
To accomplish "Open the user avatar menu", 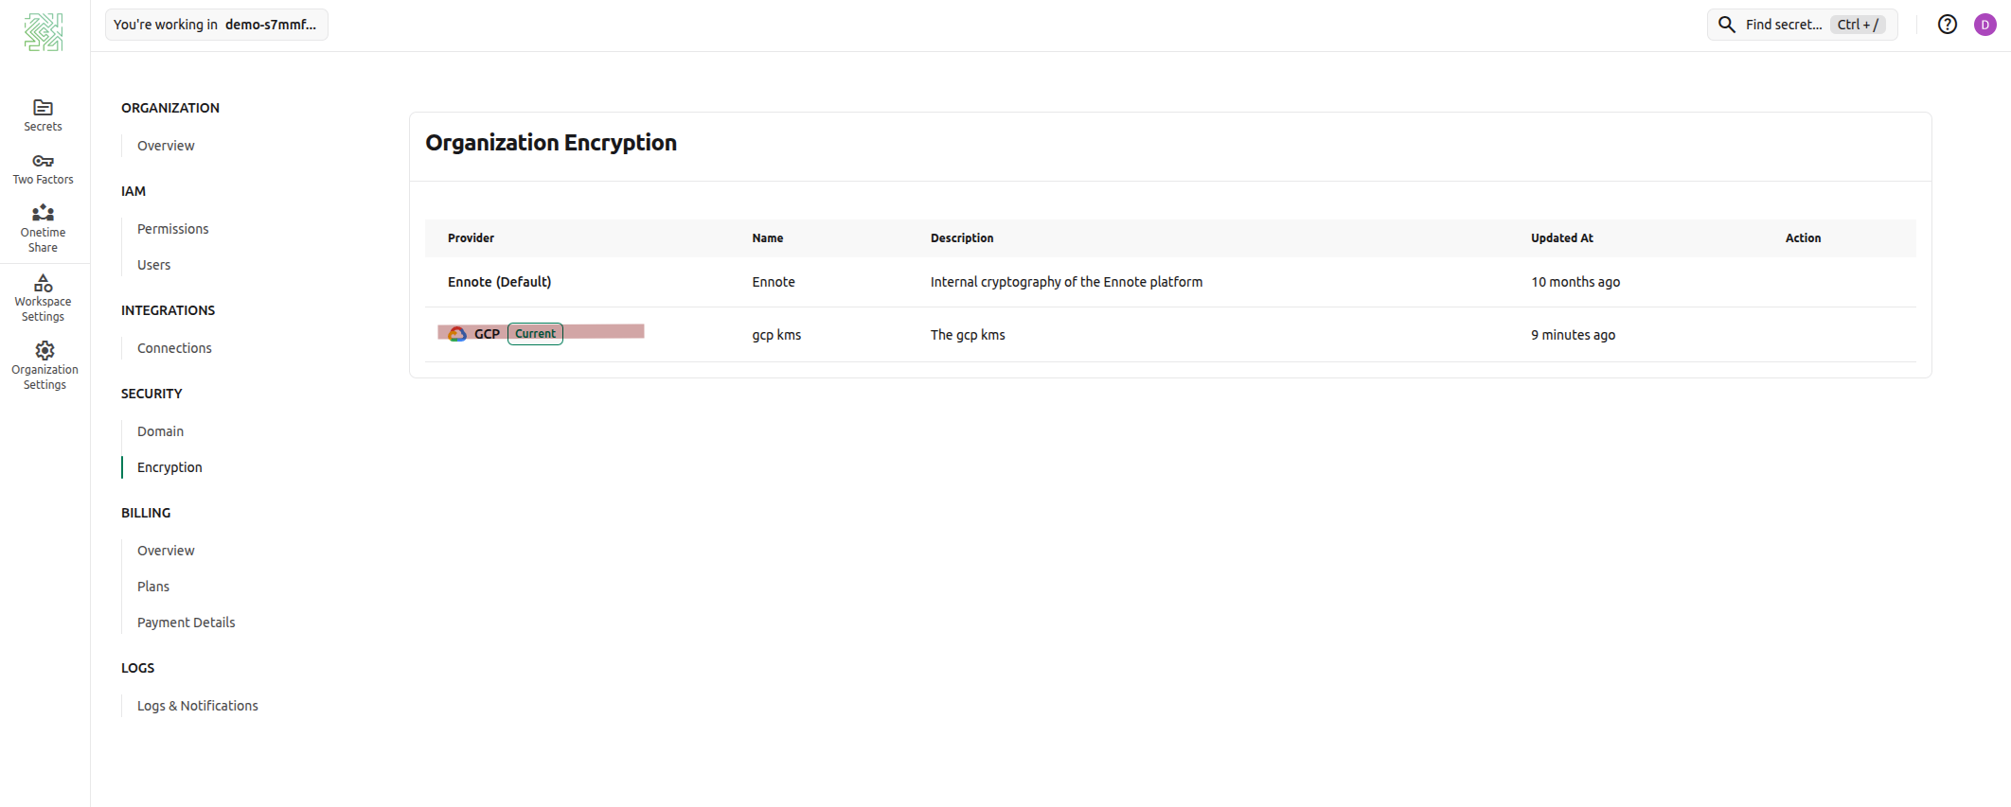I will [x=1985, y=25].
